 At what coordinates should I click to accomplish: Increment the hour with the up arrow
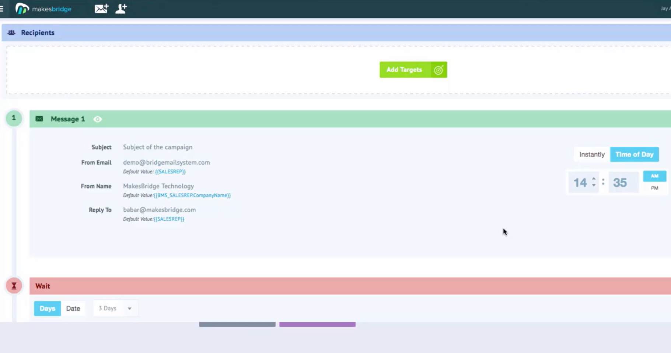593,179
